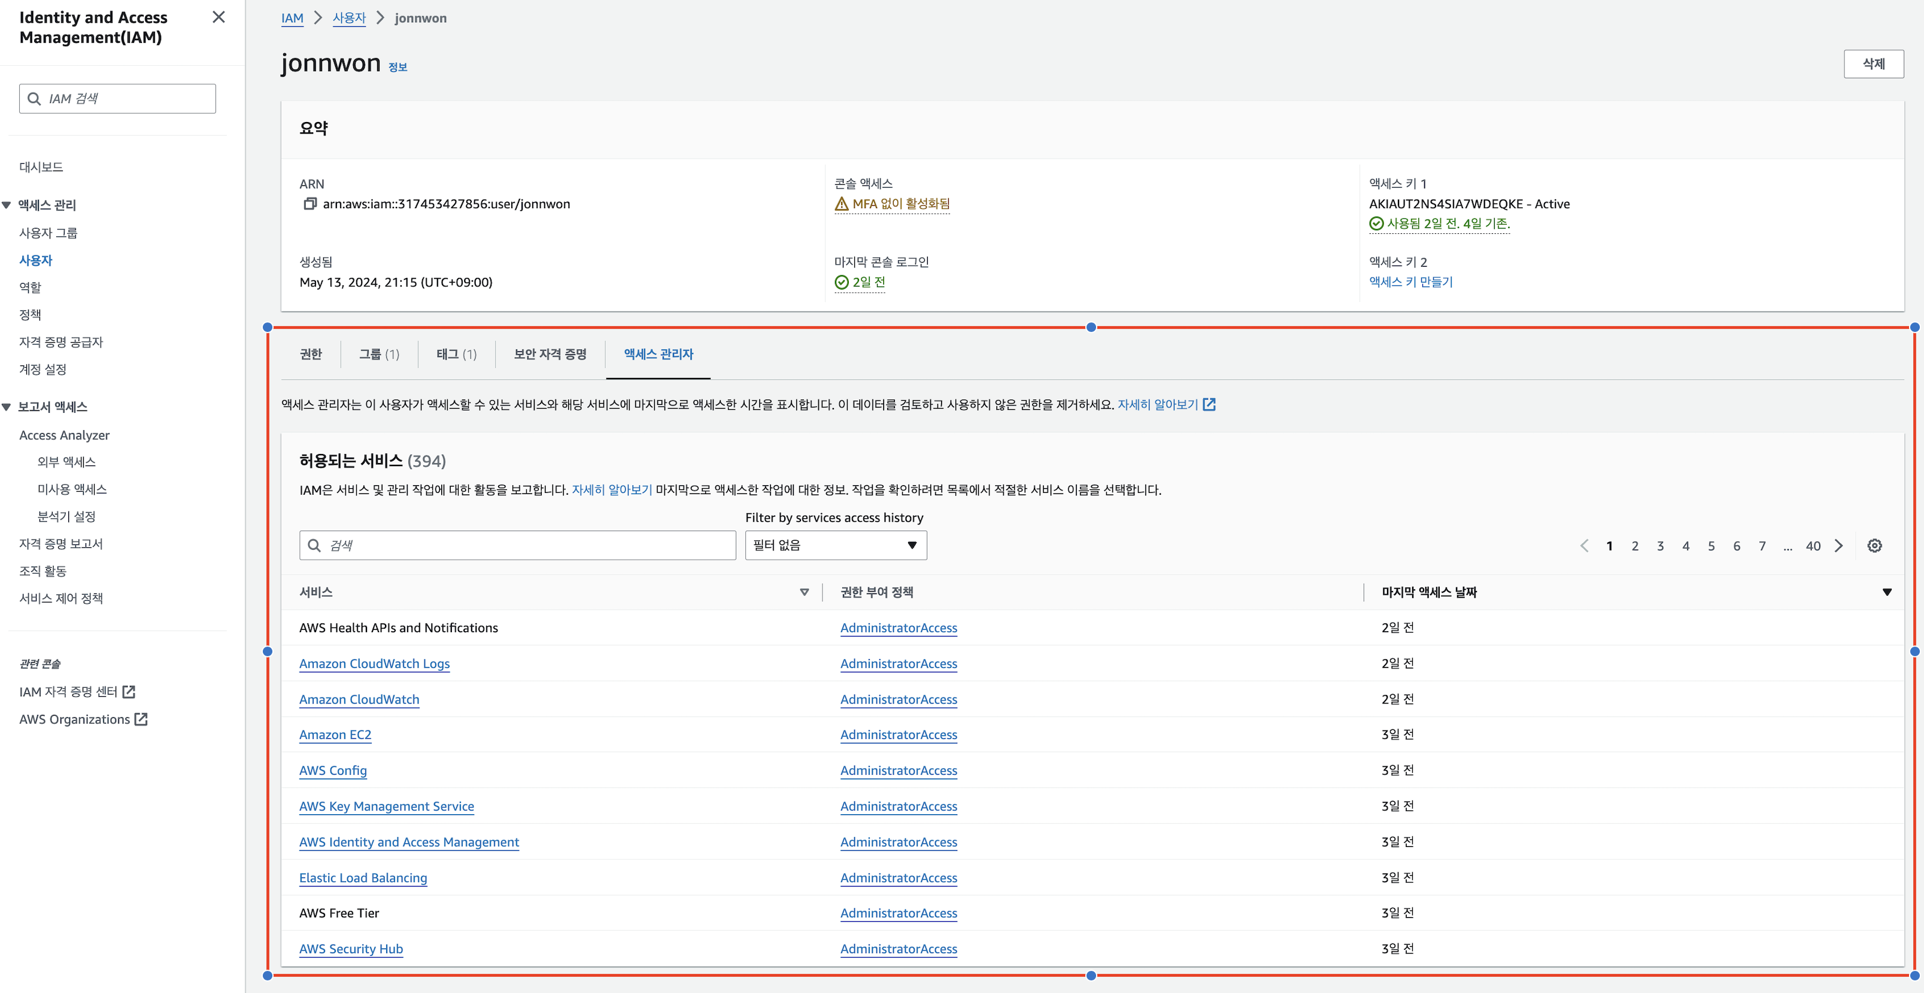Screen dimensions: 1924x993
Task: Collapse the 보고서 액세스 sidebar section
Action: point(7,407)
